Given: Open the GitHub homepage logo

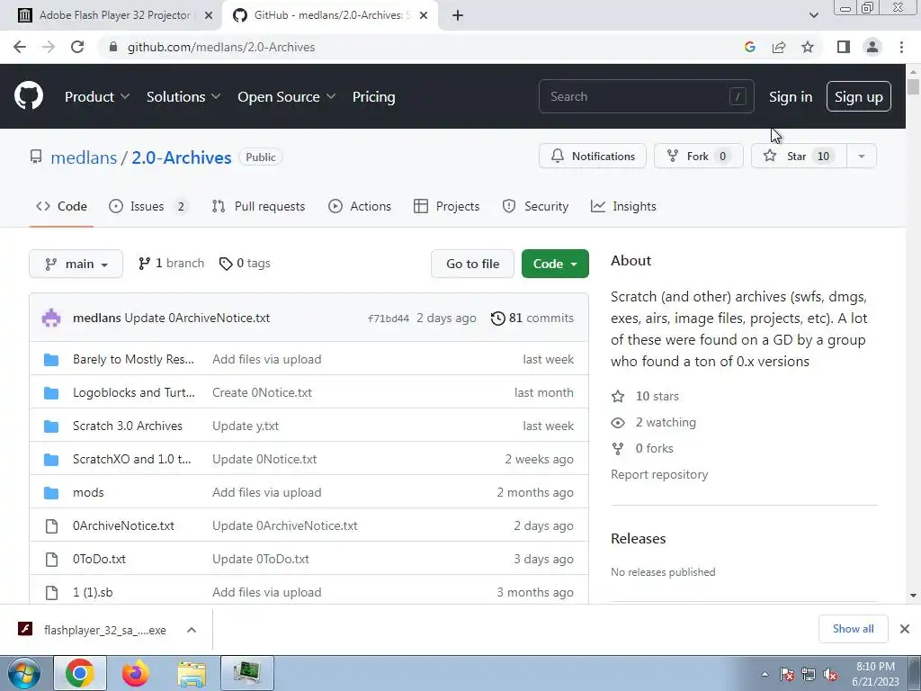Looking at the screenshot, I should (28, 96).
